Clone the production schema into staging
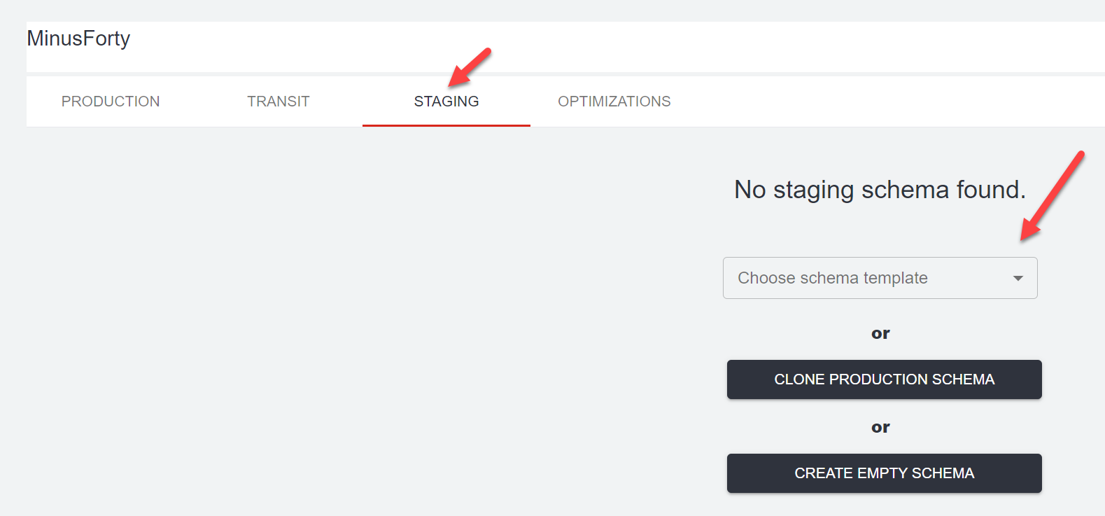1105x516 pixels. 884,379
